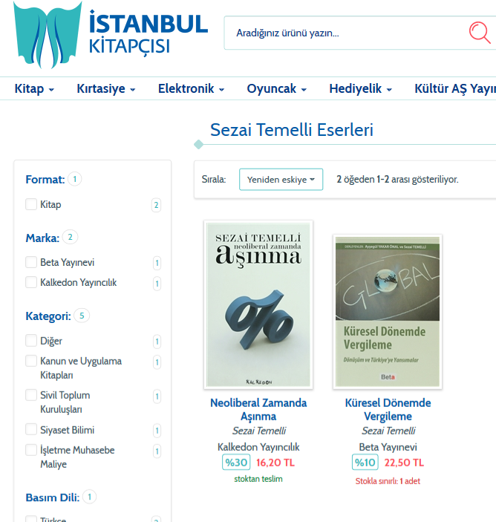Enable the Beta Yayınevi brand filter

[31, 262]
